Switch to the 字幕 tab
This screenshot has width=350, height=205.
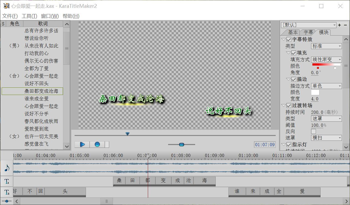coord(308,32)
